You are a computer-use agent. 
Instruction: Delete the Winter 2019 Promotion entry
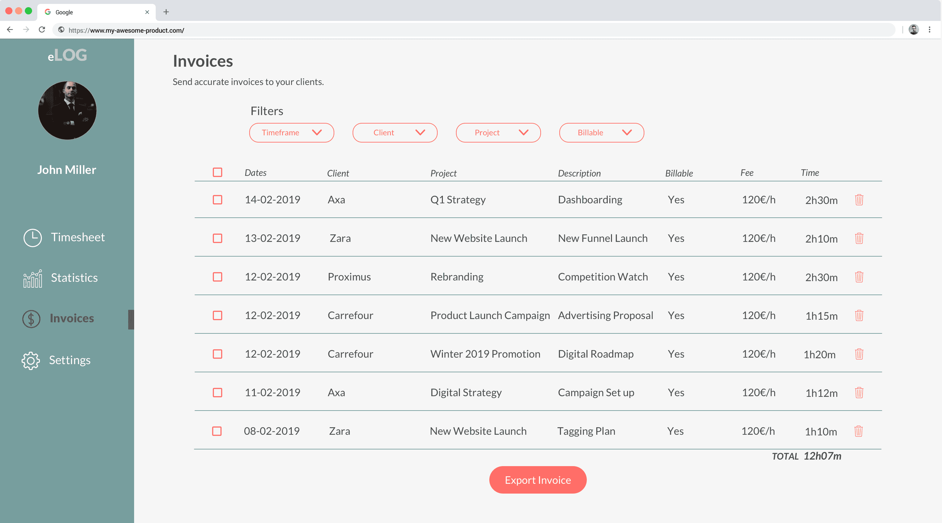(859, 354)
